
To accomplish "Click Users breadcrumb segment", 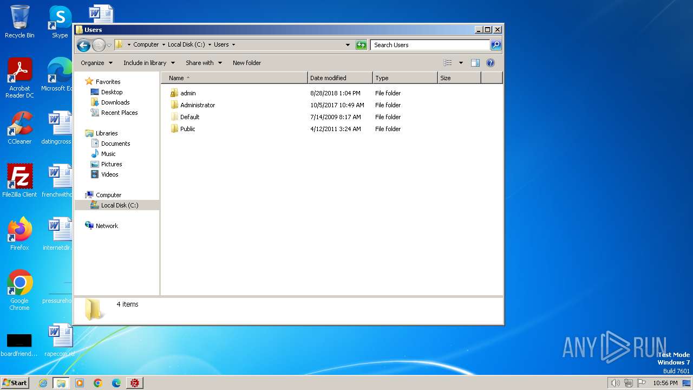I will point(221,45).
